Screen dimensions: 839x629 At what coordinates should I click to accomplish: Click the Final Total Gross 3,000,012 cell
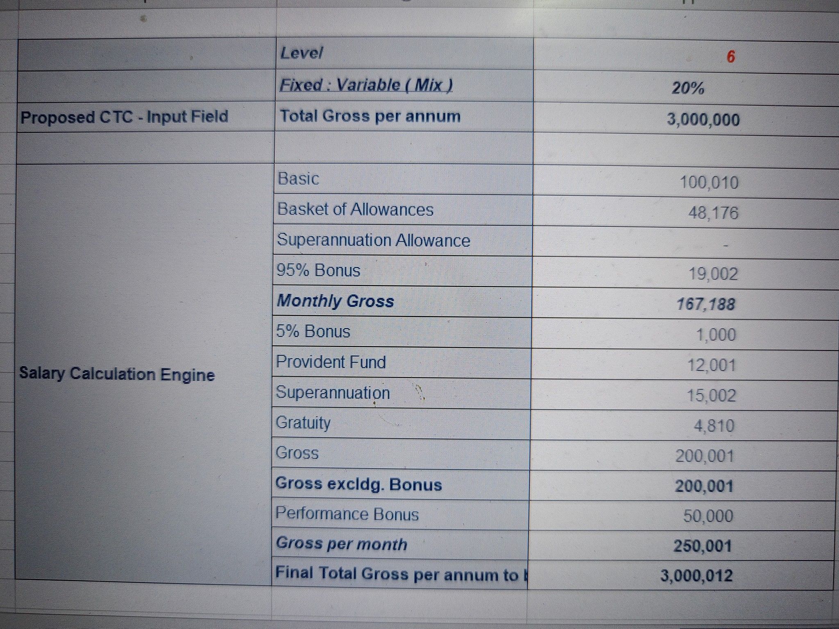point(696,576)
